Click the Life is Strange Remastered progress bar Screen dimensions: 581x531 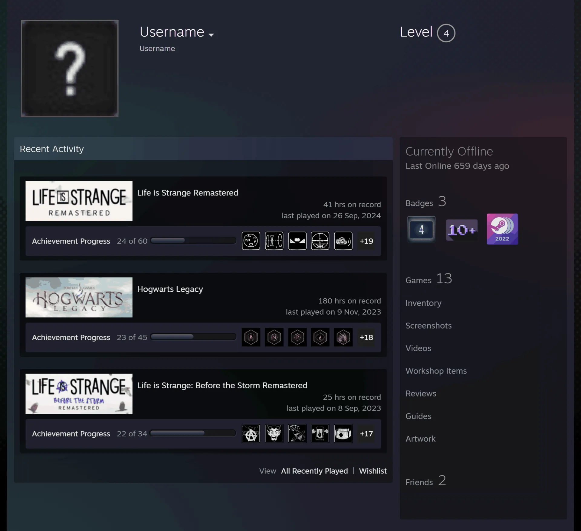click(193, 241)
